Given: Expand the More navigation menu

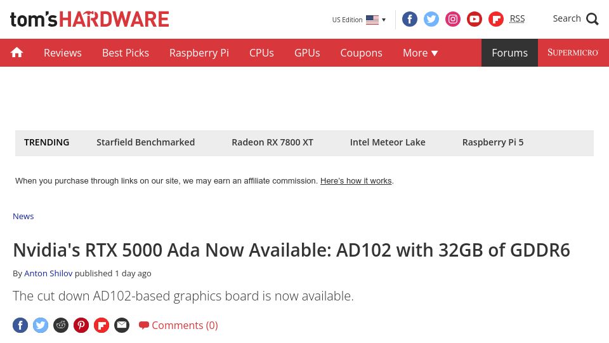Looking at the screenshot, I should 420,53.
